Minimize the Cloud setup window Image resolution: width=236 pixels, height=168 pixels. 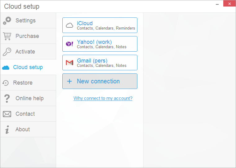[x=217, y=4]
